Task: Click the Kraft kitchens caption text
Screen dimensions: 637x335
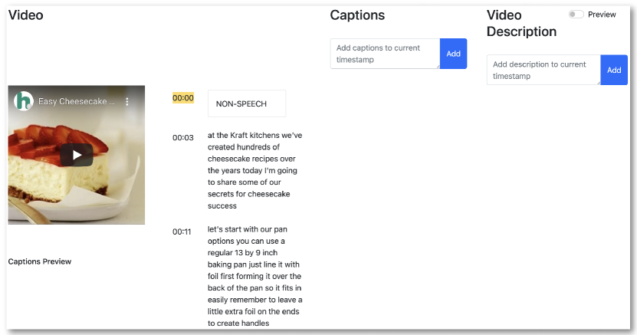Action: pos(254,170)
